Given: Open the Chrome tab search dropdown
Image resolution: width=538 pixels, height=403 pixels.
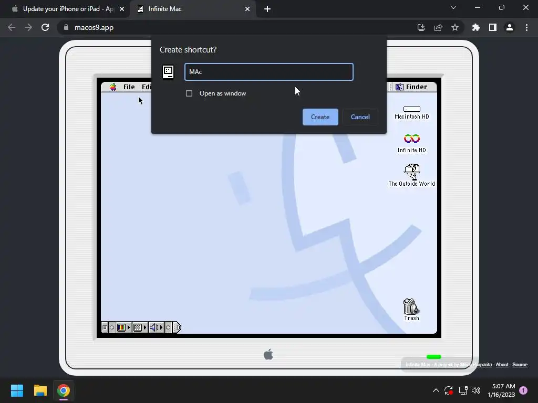Looking at the screenshot, I should [x=453, y=7].
